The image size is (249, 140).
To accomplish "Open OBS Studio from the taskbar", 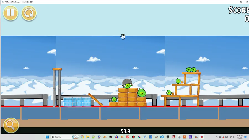I will [111, 137].
